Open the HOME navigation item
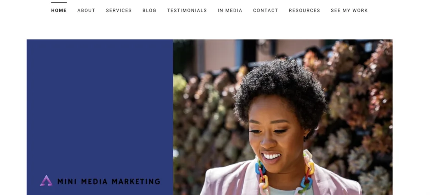 pyautogui.click(x=59, y=10)
